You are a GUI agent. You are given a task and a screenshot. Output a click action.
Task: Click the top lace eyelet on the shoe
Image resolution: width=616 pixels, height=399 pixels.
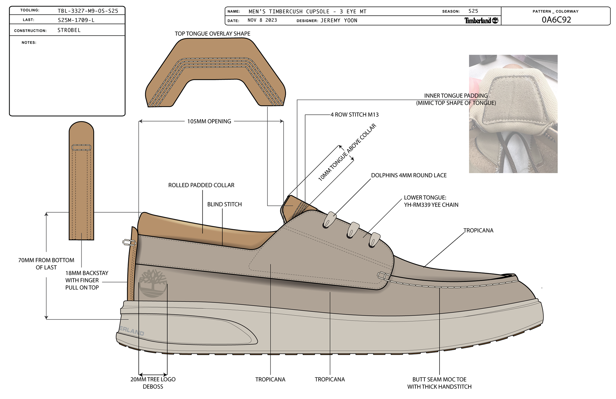(x=329, y=220)
